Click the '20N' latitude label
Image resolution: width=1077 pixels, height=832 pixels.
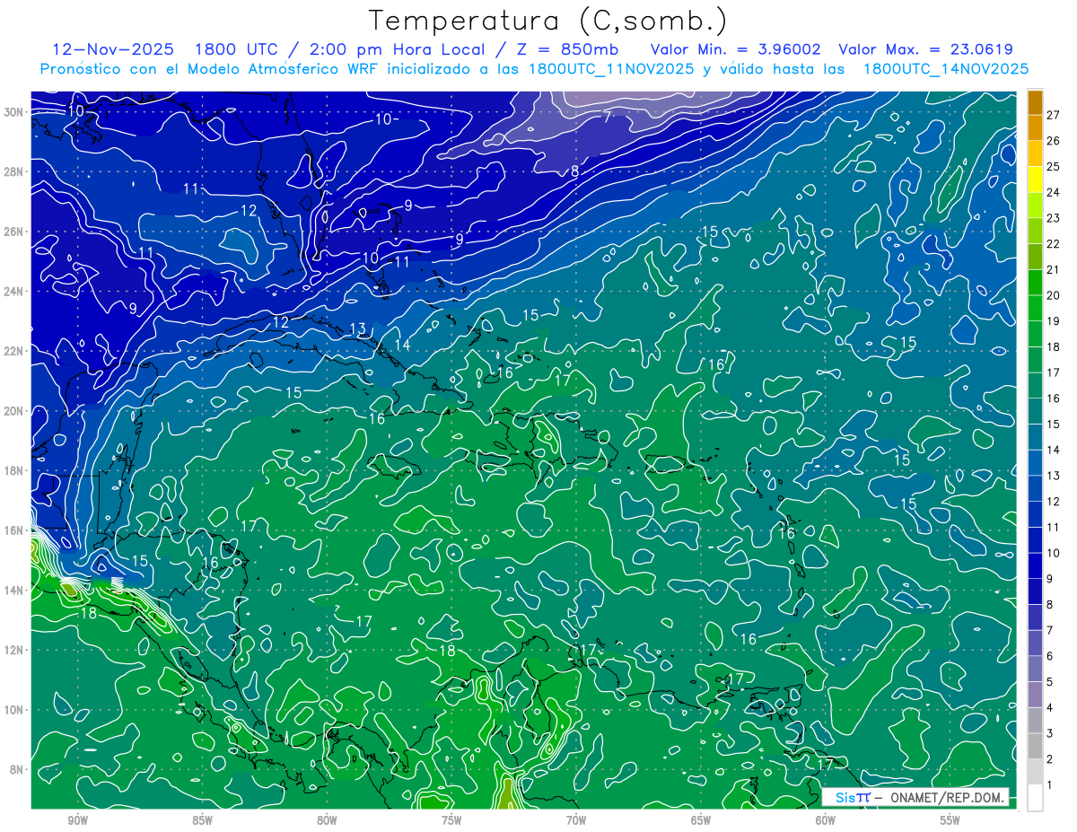tap(13, 411)
